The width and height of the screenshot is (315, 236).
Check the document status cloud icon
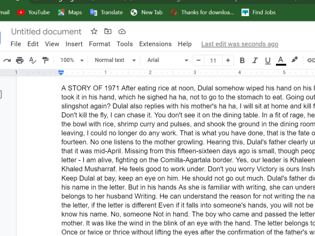pyautogui.click(x=122, y=31)
